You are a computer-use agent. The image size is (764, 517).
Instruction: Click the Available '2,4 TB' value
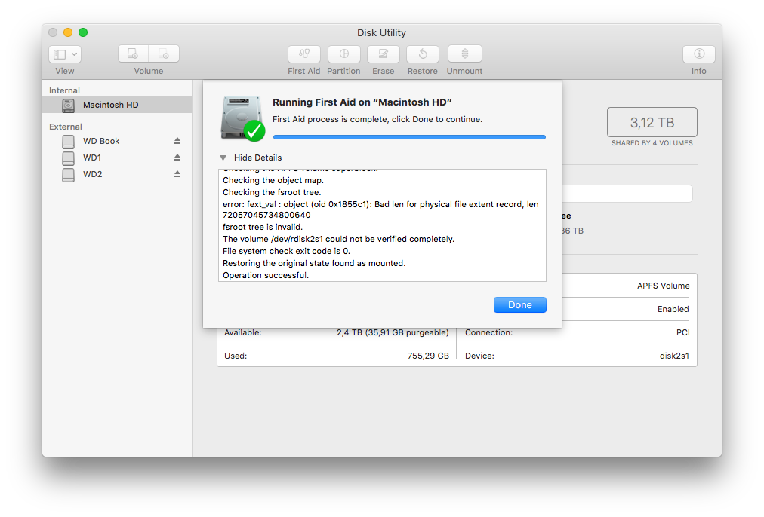tap(393, 332)
